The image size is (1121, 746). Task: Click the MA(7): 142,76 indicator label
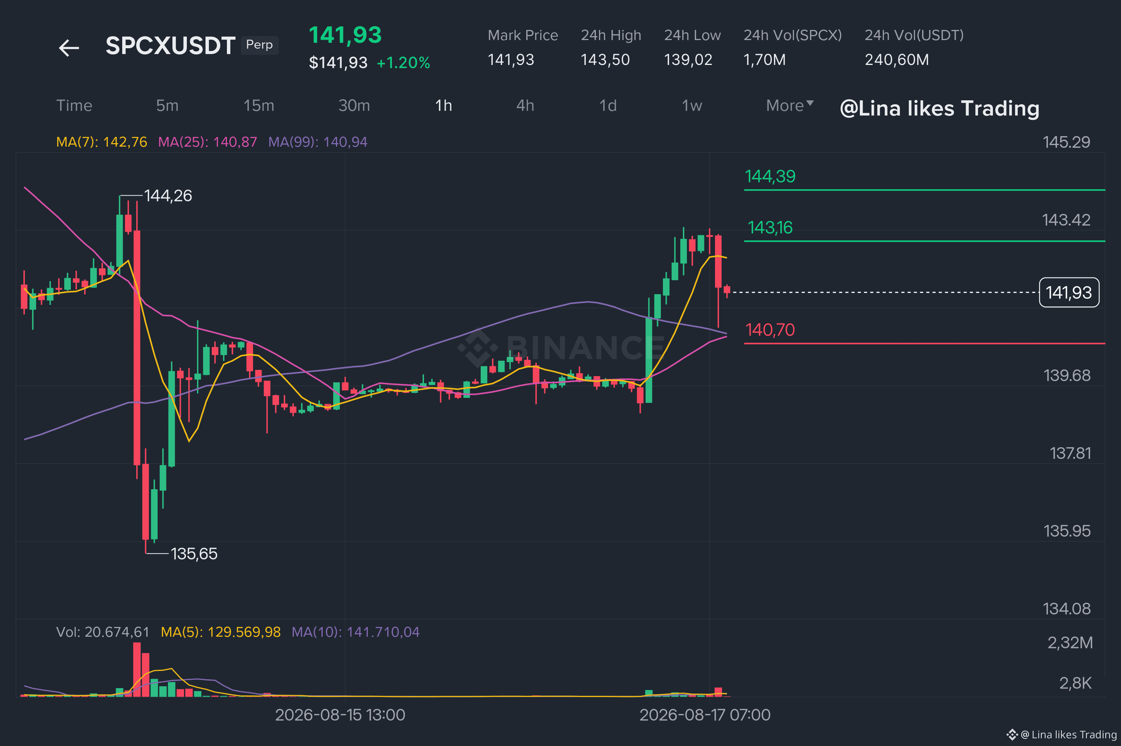coord(102,142)
